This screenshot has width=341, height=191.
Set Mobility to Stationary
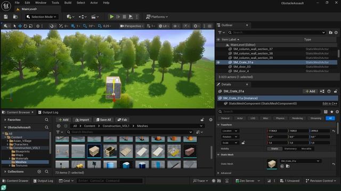coord(290,149)
